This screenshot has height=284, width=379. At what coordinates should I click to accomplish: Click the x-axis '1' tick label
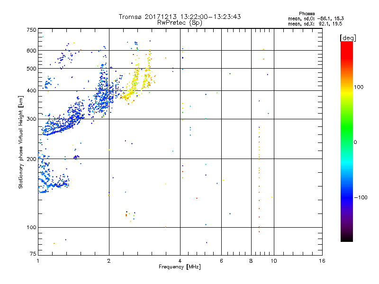pos(38,261)
